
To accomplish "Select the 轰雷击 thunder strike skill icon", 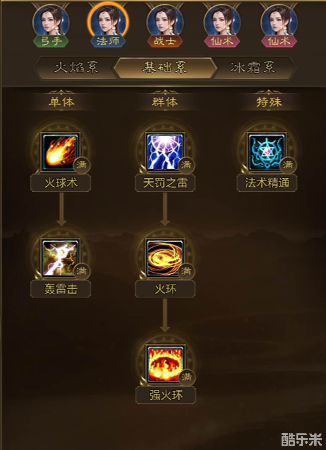I will [x=60, y=258].
